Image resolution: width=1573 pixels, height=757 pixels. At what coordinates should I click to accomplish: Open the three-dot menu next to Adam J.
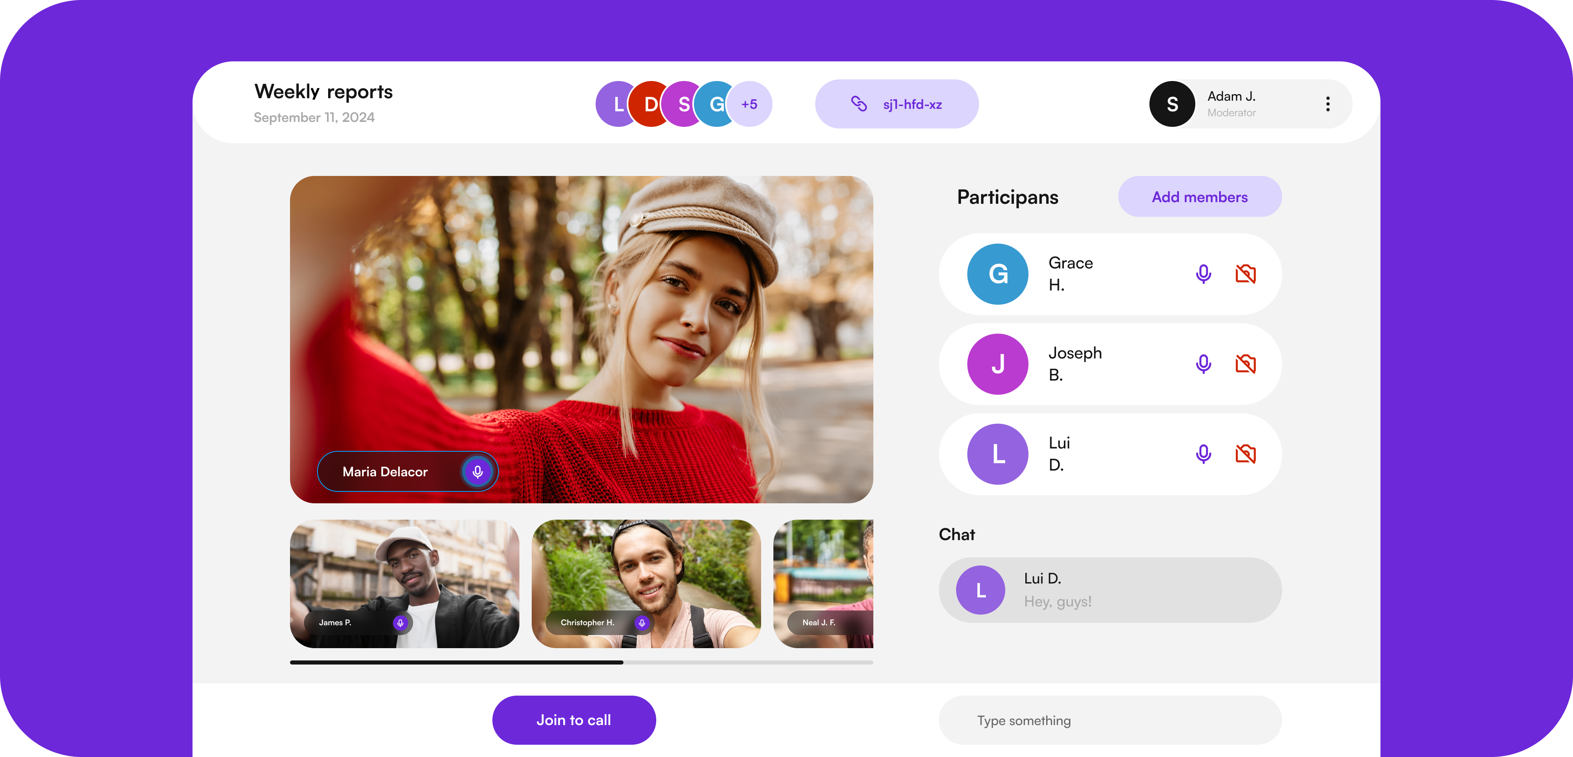click(1328, 104)
